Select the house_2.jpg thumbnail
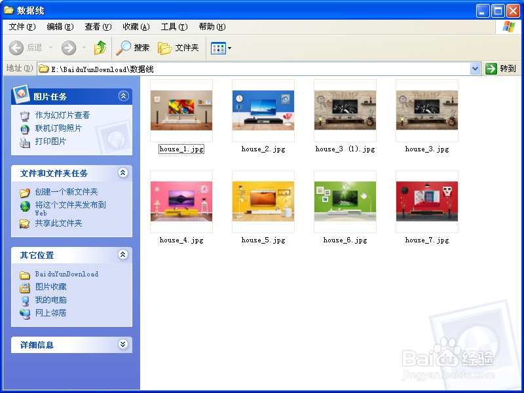The width and height of the screenshot is (524, 393). click(x=263, y=110)
